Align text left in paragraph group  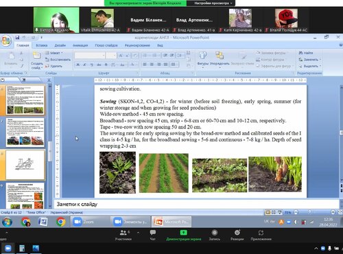(145, 65)
